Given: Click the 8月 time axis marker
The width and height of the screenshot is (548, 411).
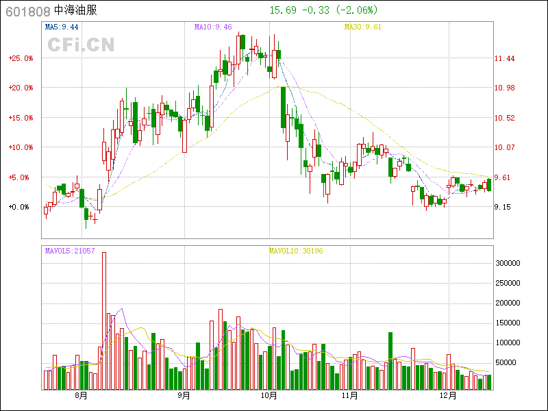Looking at the screenshot, I should (82, 396).
